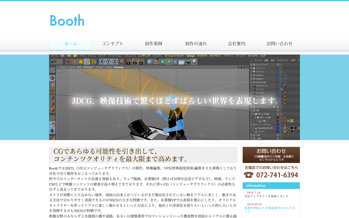Open the viewport ProRender menu
Image resolution: width=349 pixels, height=218 pixels.
coord(119,67)
